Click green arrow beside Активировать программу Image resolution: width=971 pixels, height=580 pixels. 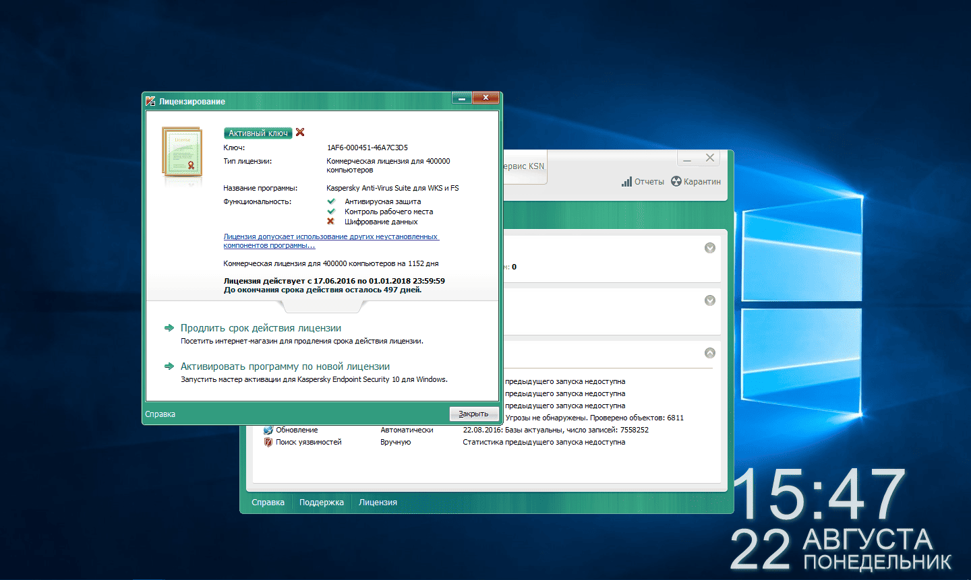(169, 366)
